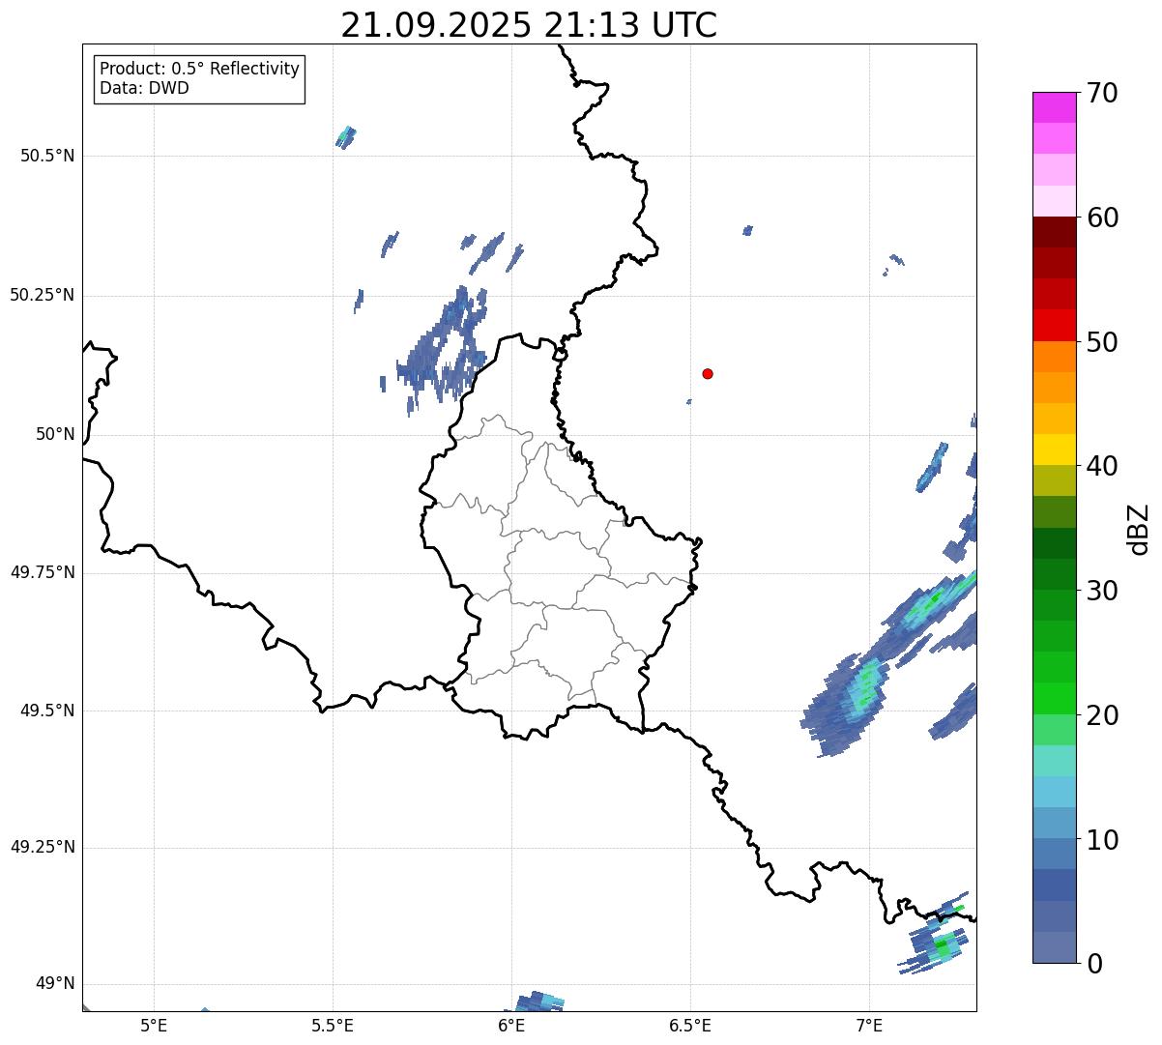Click the green rain cell near 7°E 49.5°N
The height and width of the screenshot is (1045, 1162).
click(865, 688)
